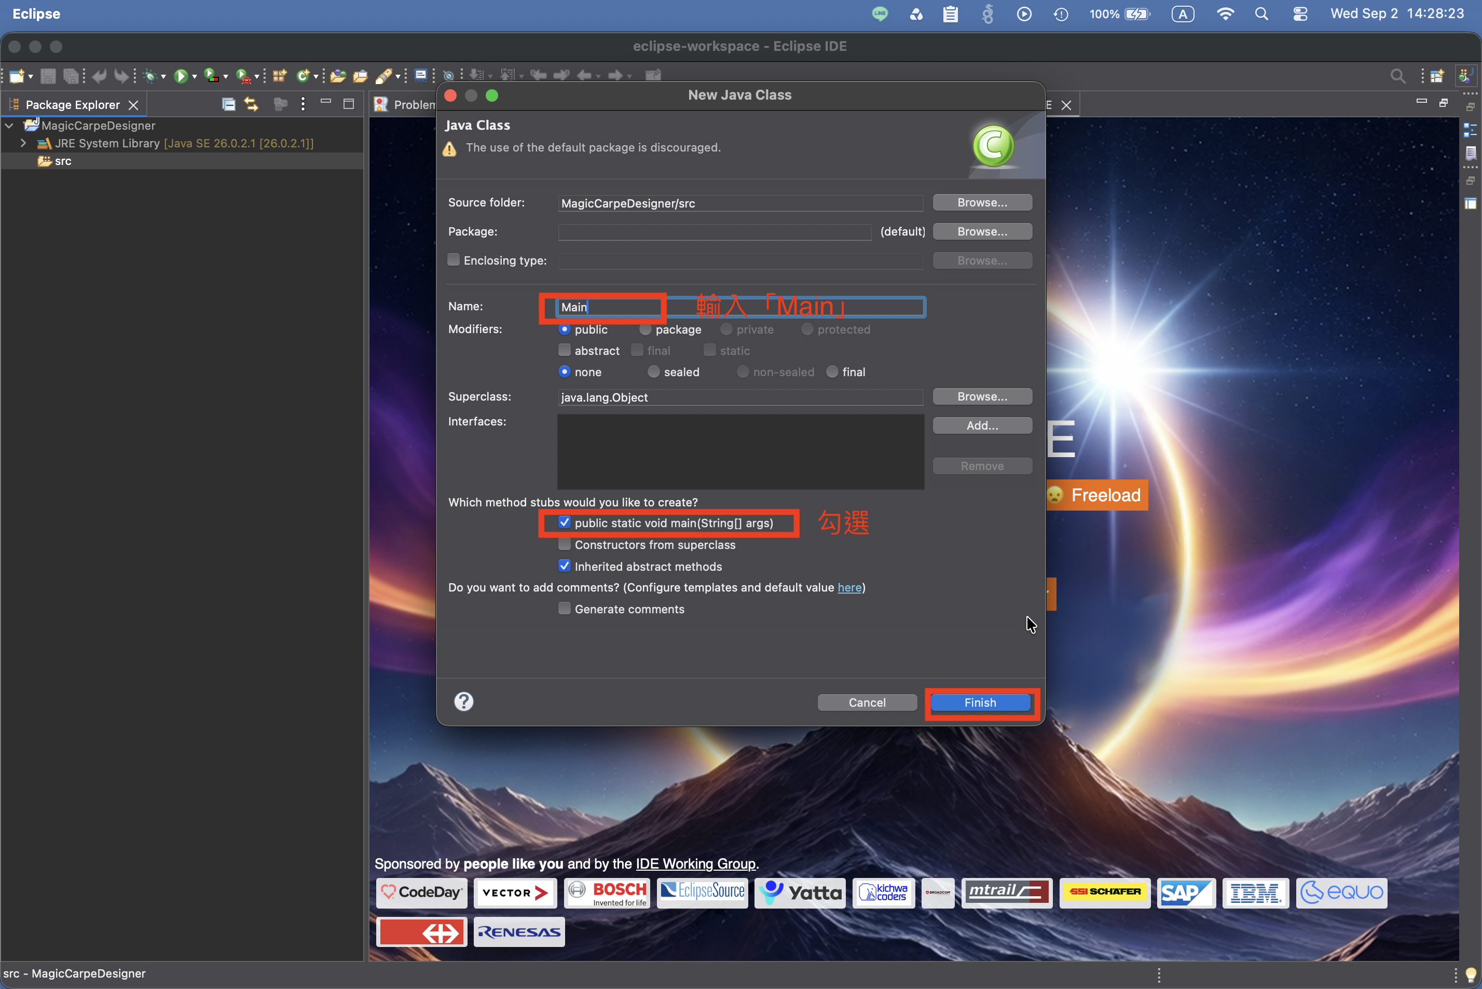Collapse the MagicCarpeDesigner project tree

pos(9,126)
